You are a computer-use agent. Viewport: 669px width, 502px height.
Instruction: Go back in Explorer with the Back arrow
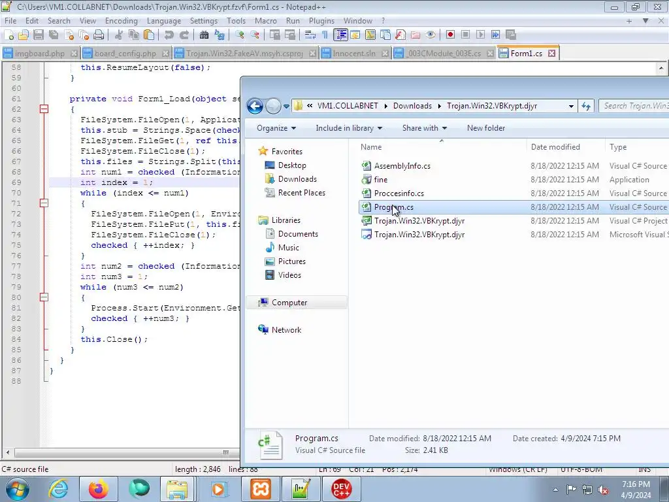(255, 106)
